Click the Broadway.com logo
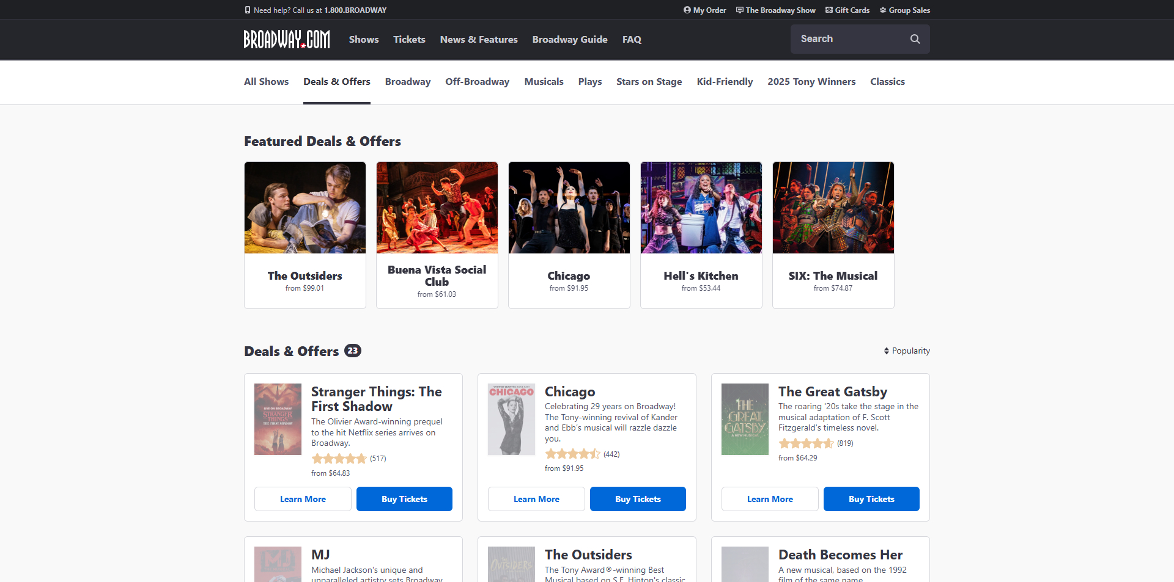The height and width of the screenshot is (582, 1174). tap(286, 39)
